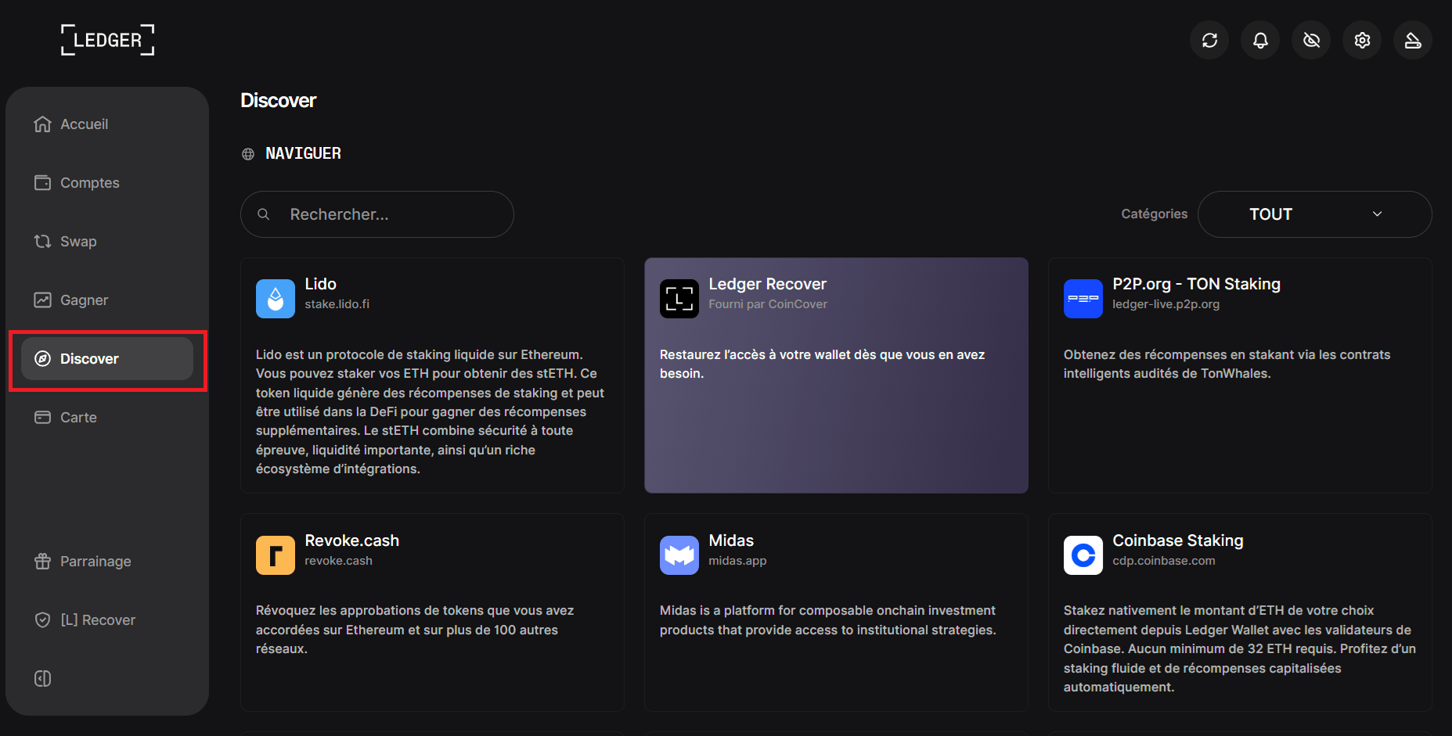Open the Revoke.cash app title

(x=352, y=540)
